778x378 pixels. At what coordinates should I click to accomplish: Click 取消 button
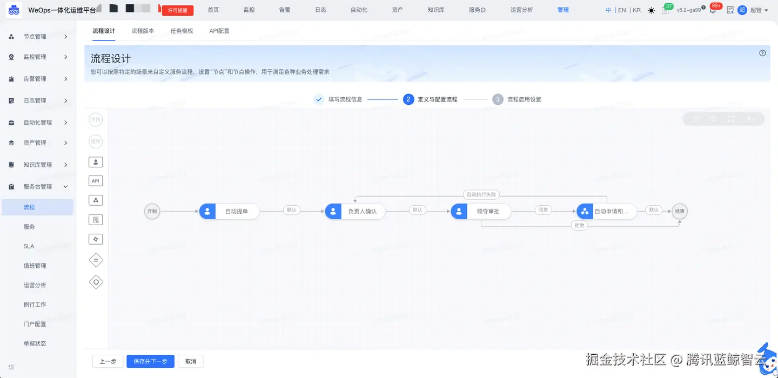point(191,361)
